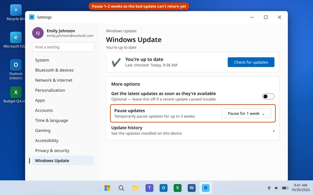Select Bluetooth & devices in the sidebar
313x195 pixels.
click(63, 70)
